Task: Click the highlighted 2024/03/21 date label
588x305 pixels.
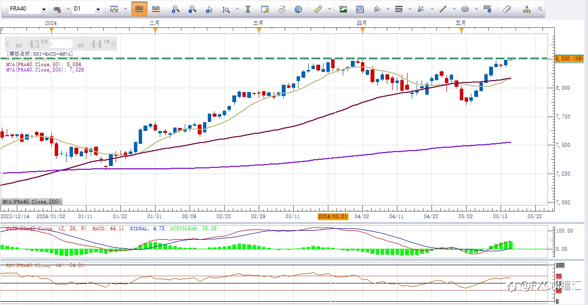Action: click(x=333, y=216)
